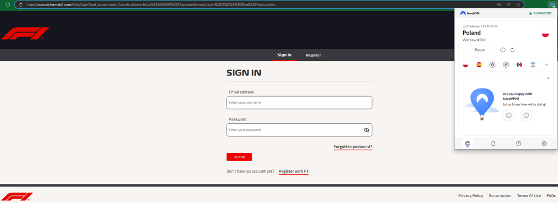558x203 pixels.
Task: Click the NordVPN extension icon in browser toolbar
Action: click(x=553, y=4)
